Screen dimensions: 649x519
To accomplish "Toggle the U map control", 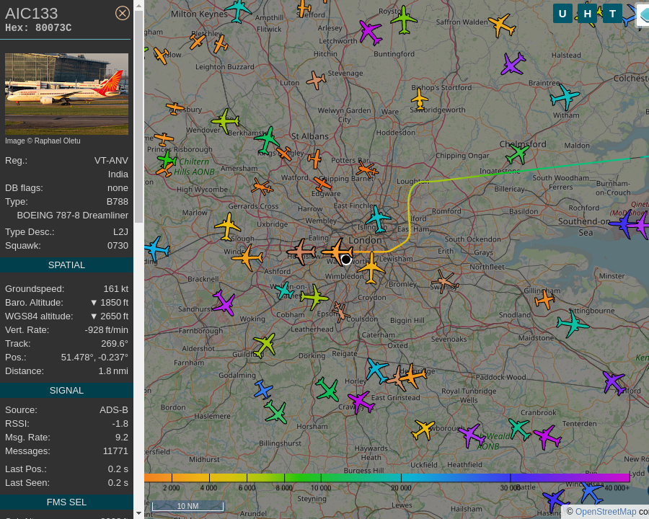I will pos(562,14).
